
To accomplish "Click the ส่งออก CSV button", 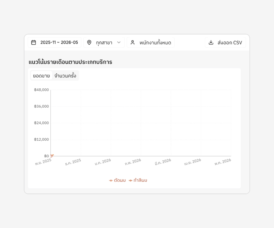I will tap(226, 43).
